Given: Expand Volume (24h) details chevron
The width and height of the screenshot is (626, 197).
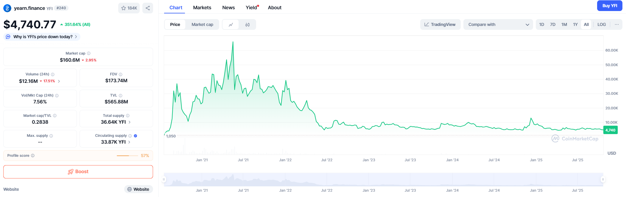Looking at the screenshot, I should [59, 81].
